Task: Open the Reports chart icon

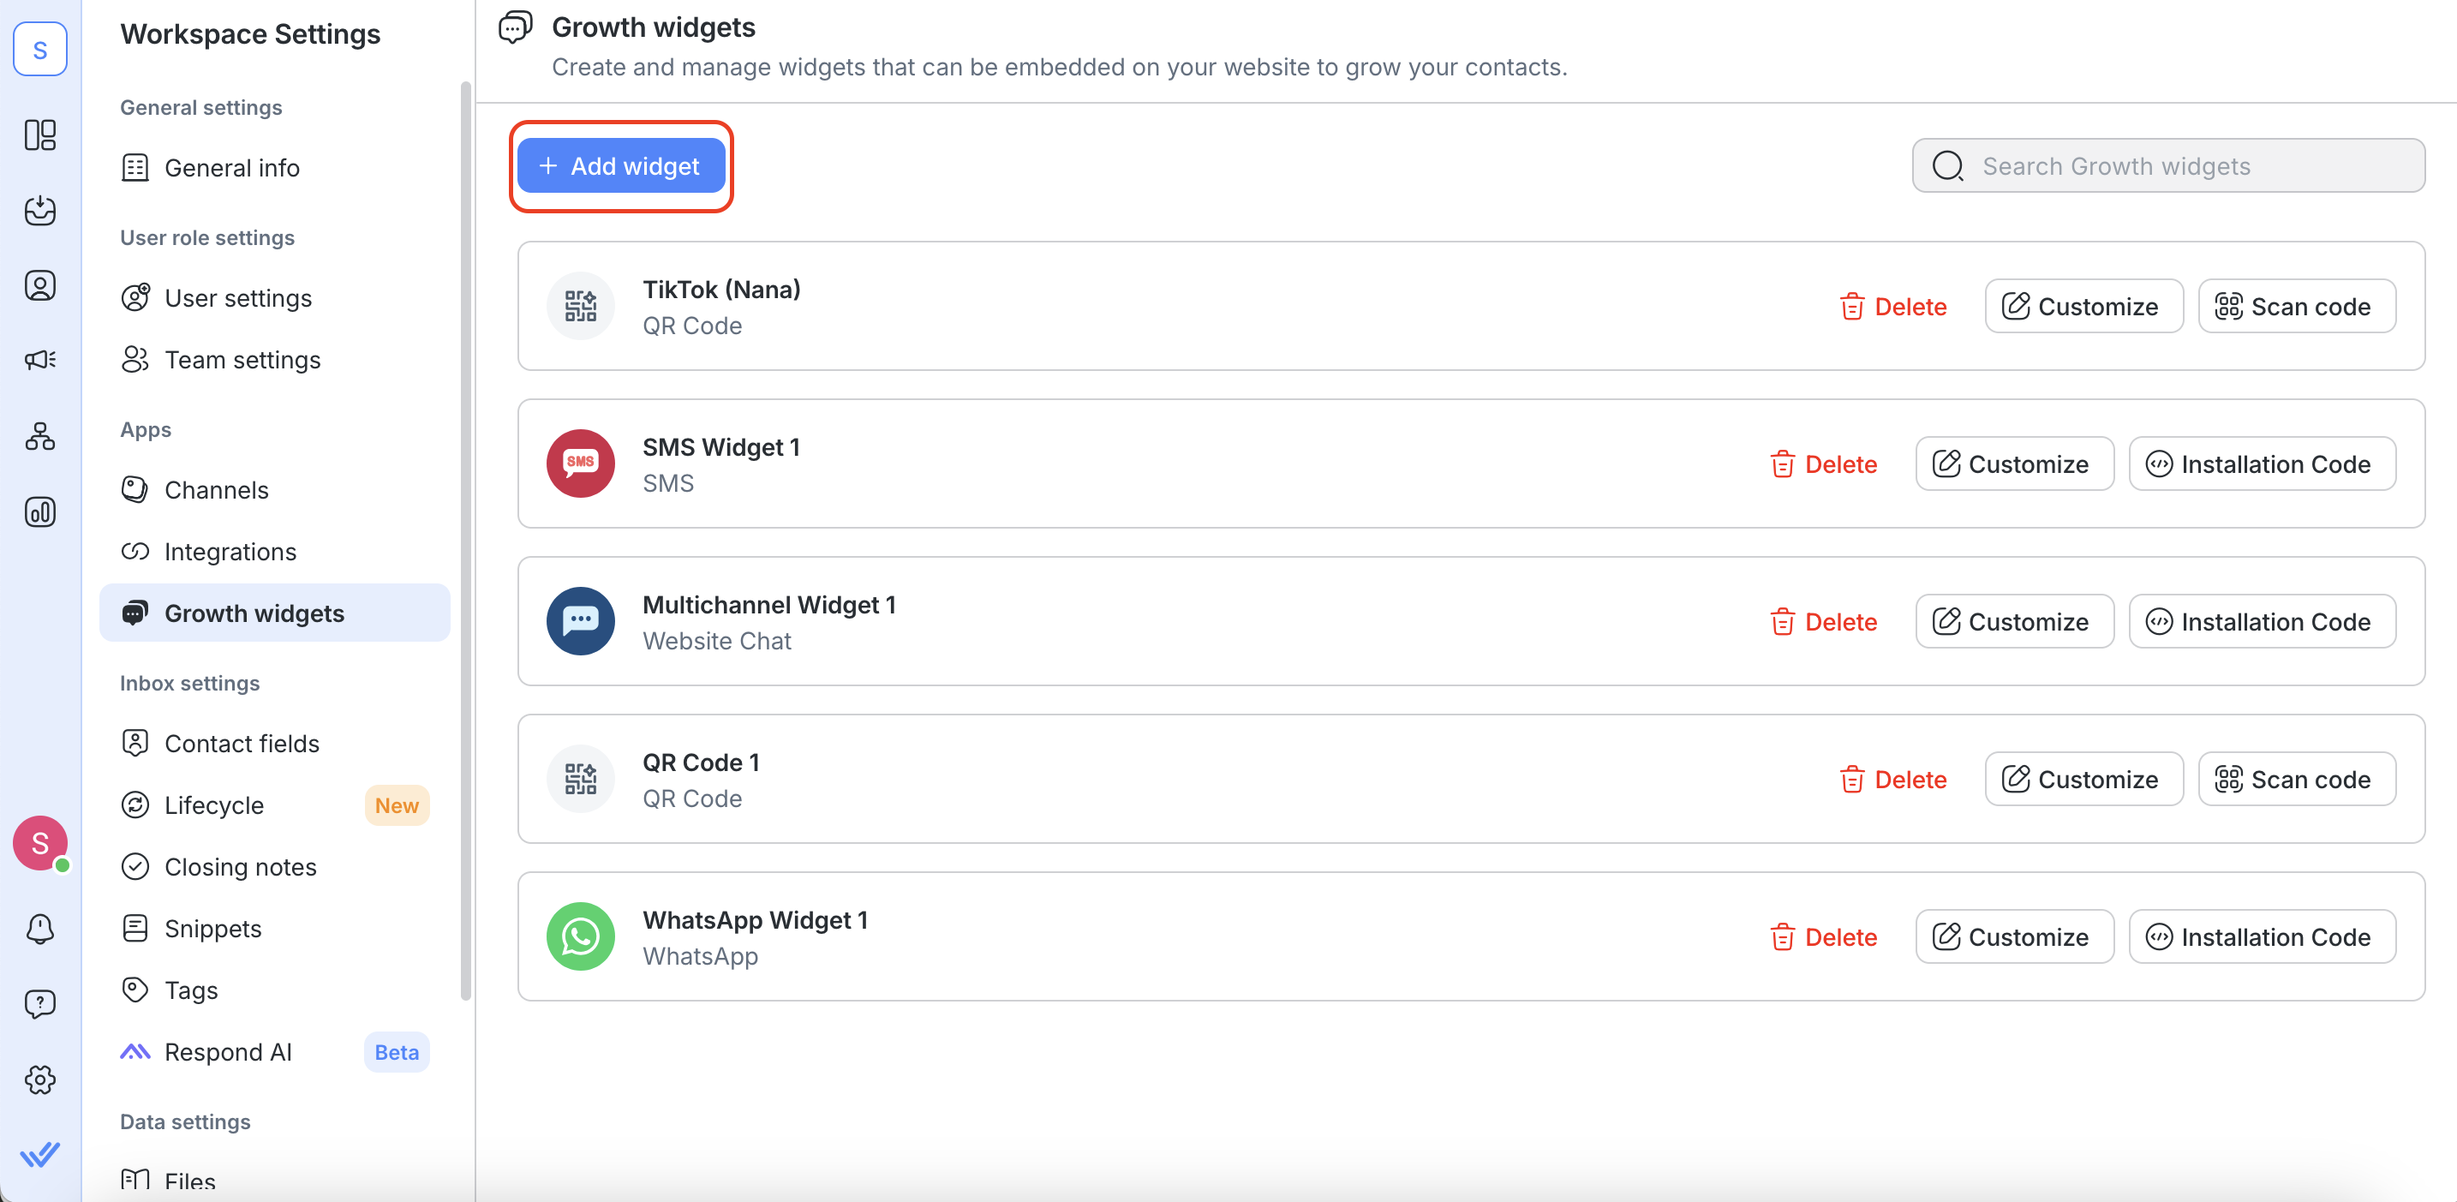Action: point(40,512)
